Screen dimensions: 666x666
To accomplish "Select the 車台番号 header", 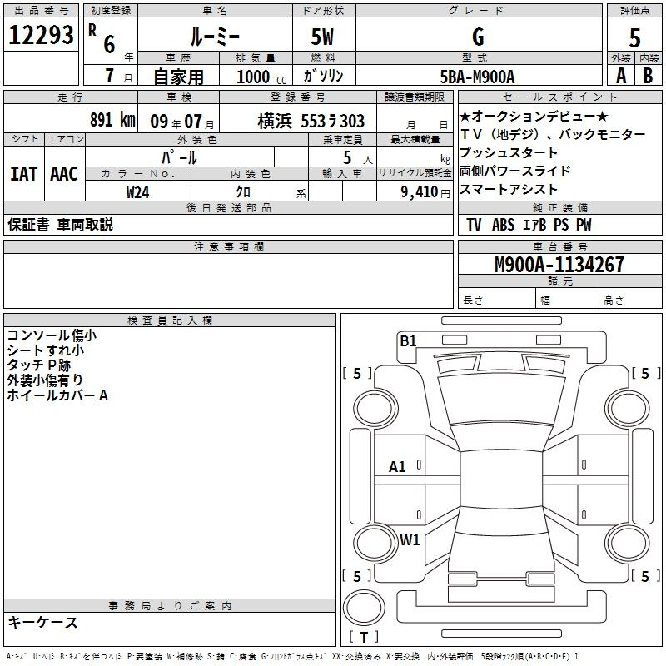I will tap(559, 246).
